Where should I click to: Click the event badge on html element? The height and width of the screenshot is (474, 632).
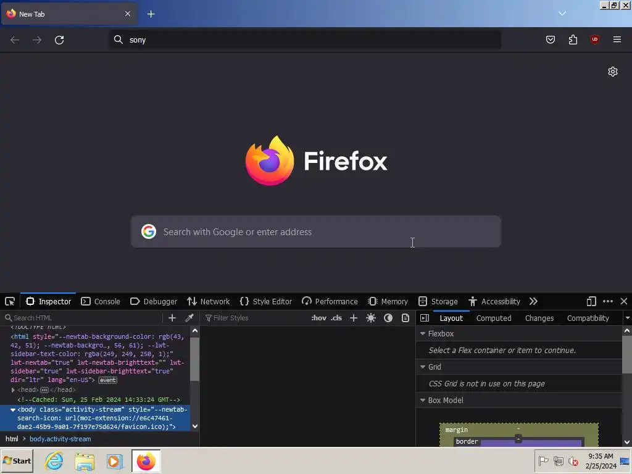click(107, 380)
